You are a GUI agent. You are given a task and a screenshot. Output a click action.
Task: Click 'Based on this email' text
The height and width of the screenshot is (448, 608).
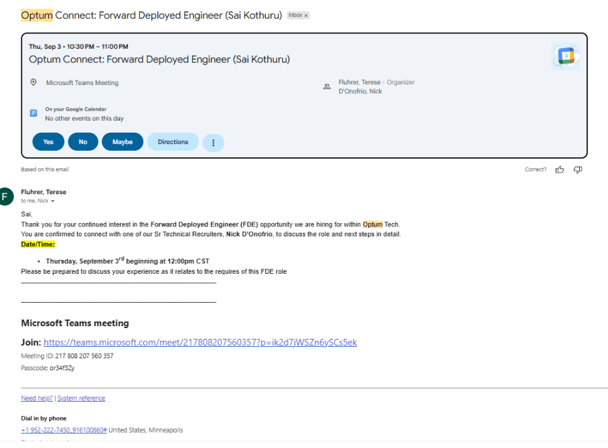click(45, 169)
